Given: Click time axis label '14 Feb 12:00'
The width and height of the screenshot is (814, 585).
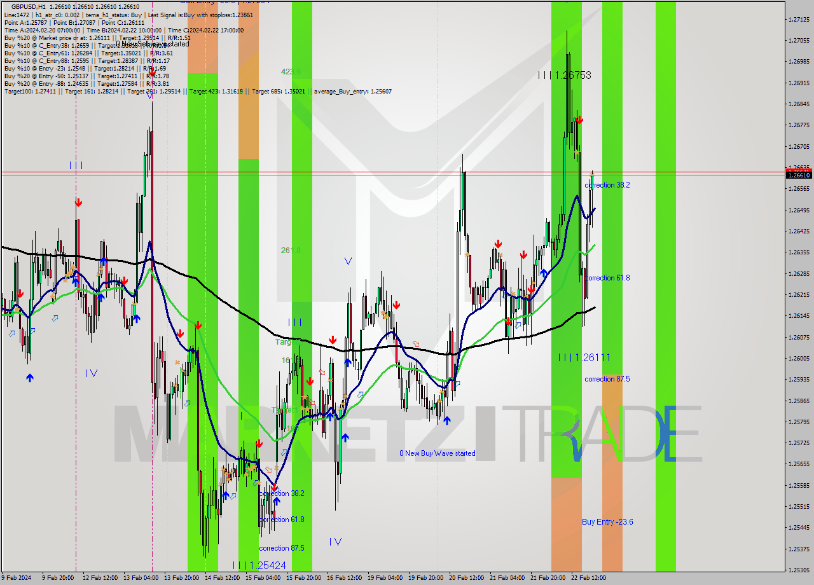Looking at the screenshot, I should pos(223,578).
